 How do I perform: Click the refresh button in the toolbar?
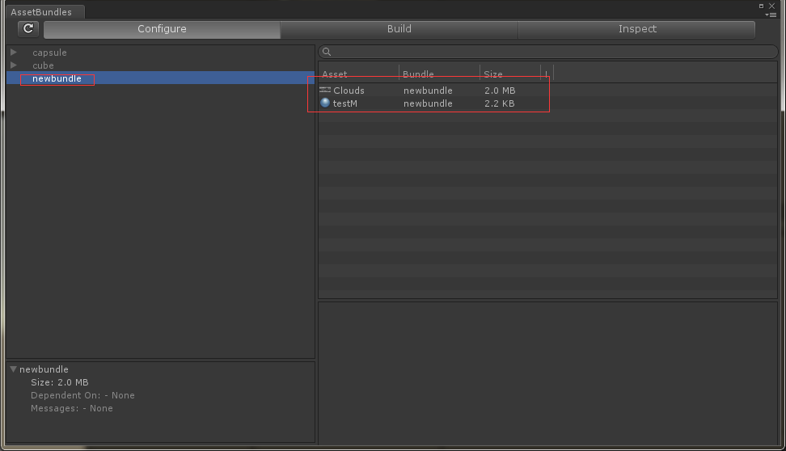pyautogui.click(x=28, y=29)
